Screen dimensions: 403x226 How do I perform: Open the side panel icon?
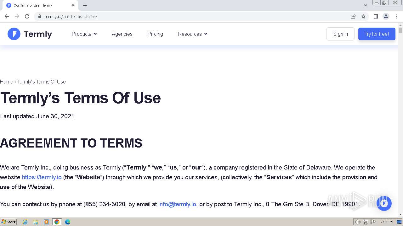click(376, 16)
